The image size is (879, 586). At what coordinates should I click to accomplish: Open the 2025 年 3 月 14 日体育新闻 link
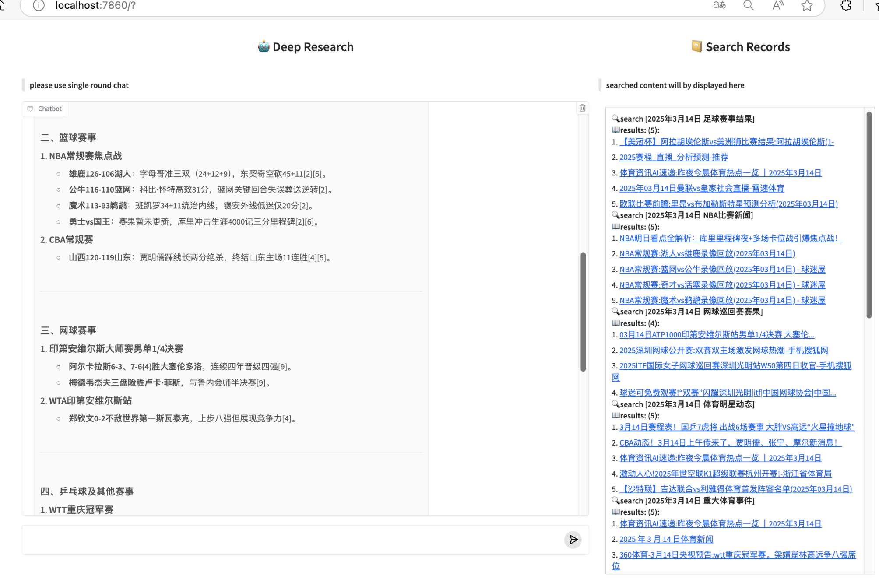666,539
